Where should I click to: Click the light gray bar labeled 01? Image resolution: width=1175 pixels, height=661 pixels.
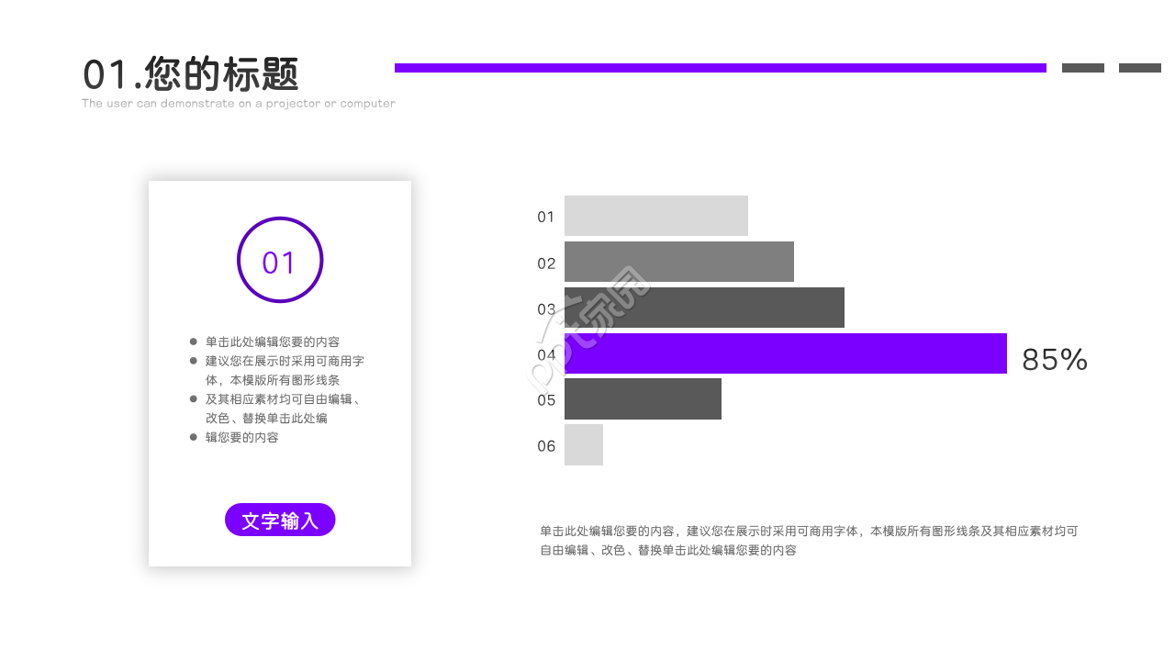pyautogui.click(x=656, y=216)
